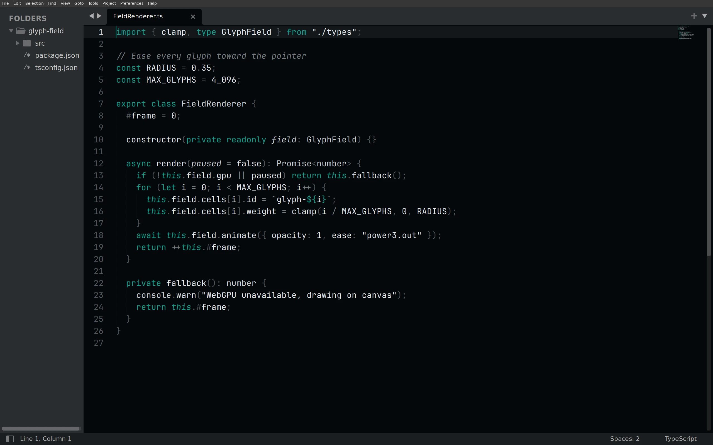Go to next tab with right arrow
This screenshot has height=445, width=713.
(x=99, y=16)
